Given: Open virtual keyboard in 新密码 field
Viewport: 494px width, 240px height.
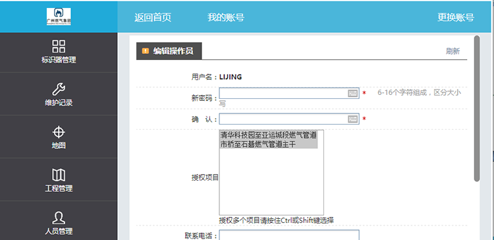Looking at the screenshot, I should pyautogui.click(x=352, y=94).
